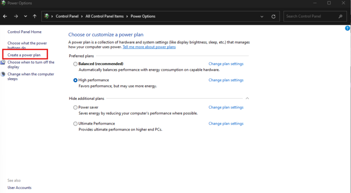Expand the address bar history dropdown

click(x=262, y=17)
